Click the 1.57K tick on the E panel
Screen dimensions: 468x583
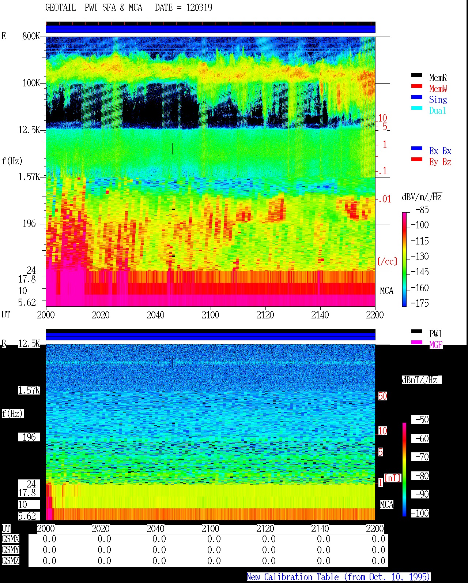tap(29, 176)
